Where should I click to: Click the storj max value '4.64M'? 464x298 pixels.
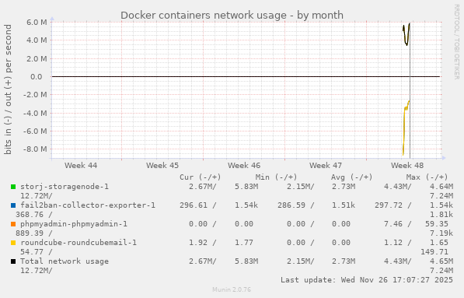pyautogui.click(x=441, y=187)
